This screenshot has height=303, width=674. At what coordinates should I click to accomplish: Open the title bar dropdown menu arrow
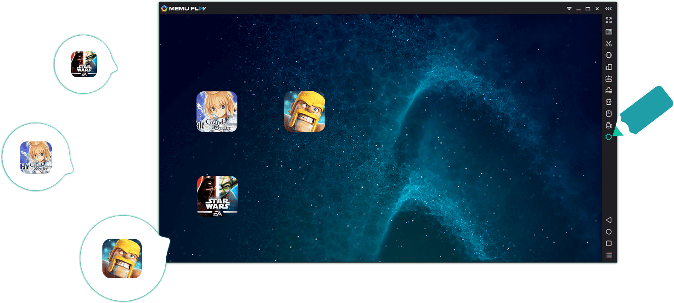pyautogui.click(x=569, y=8)
